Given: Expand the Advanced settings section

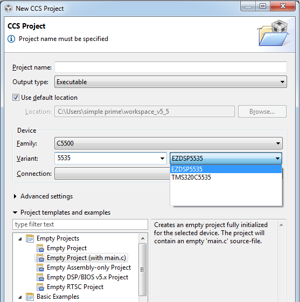Looking at the screenshot, I should [15, 196].
